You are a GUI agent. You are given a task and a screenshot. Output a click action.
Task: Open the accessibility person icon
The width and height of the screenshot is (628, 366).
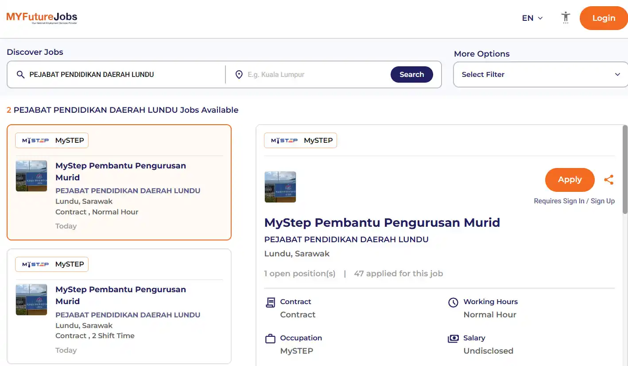[566, 18]
